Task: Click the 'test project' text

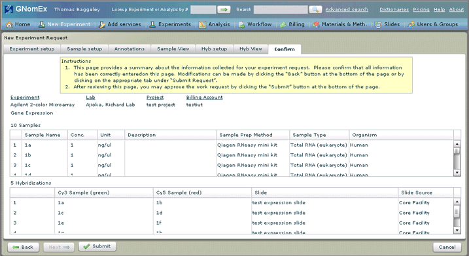Action: point(161,105)
